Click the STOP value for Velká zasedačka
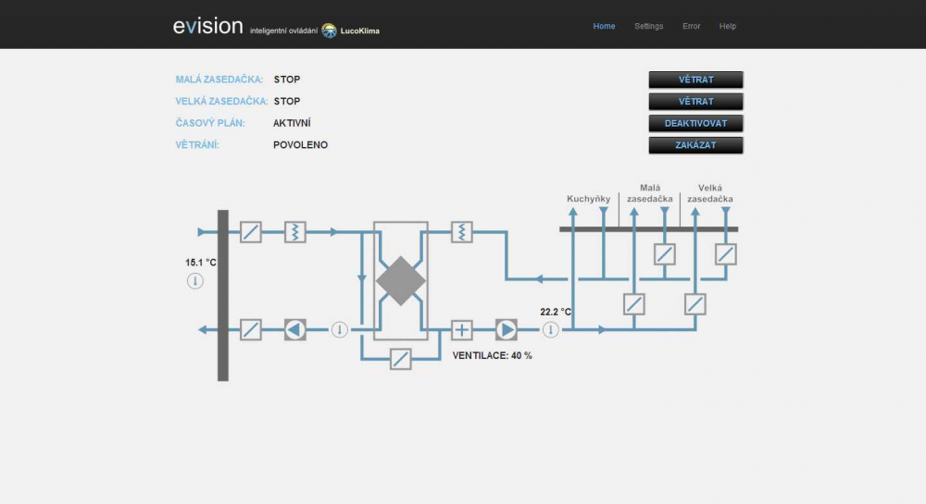Screen dimensions: 926x504 point(287,102)
